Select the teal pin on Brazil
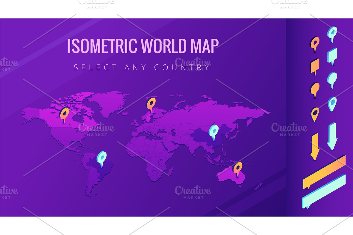353x235 pixels. point(102,159)
